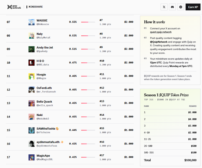
Task: Click H B O's avatar image
Action: coord(31,63)
